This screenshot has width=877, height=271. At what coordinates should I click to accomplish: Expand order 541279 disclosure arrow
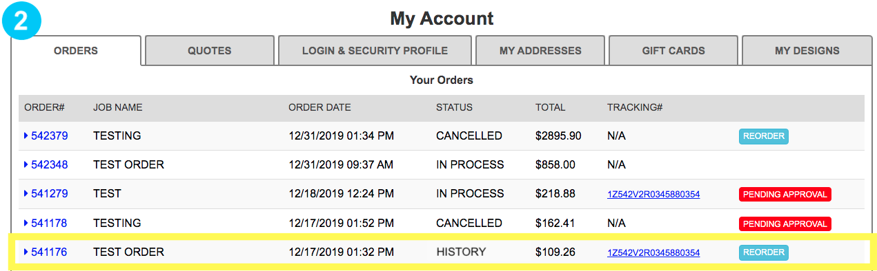click(26, 194)
